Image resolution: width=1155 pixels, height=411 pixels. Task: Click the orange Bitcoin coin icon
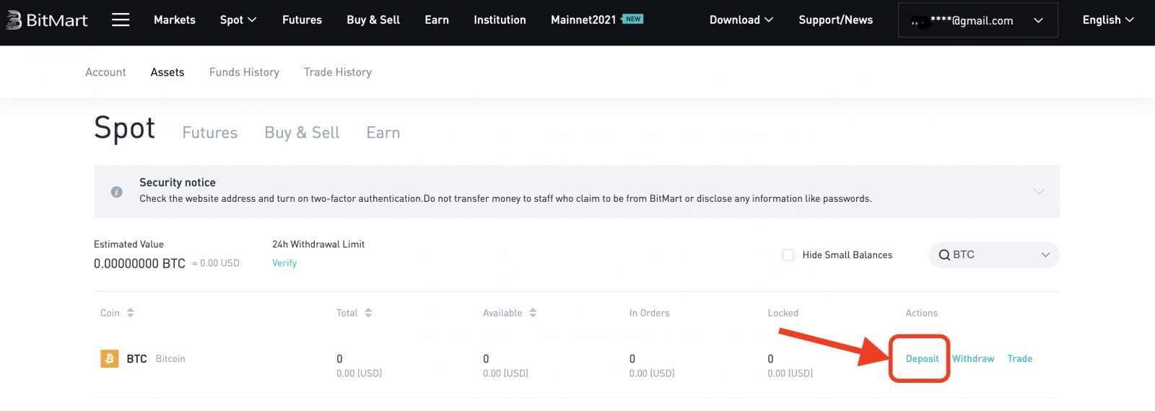110,358
